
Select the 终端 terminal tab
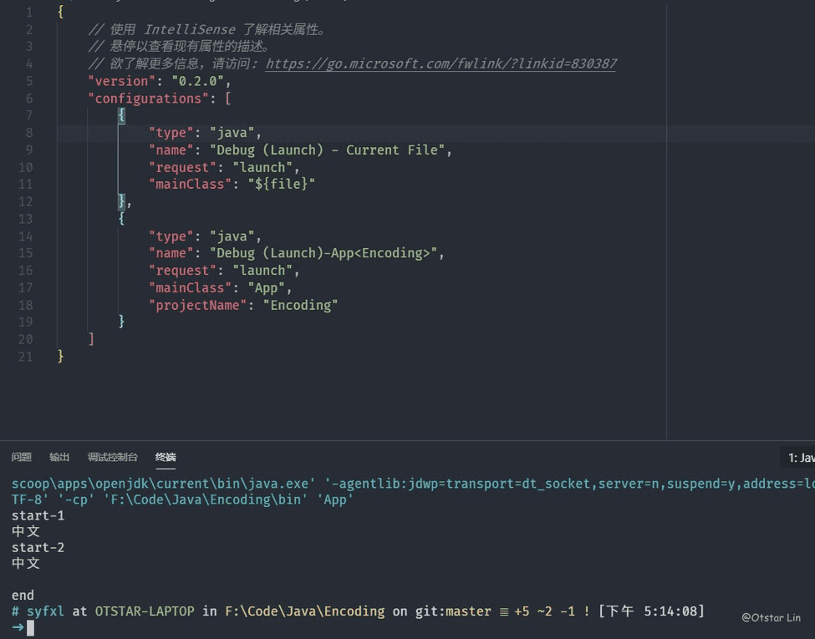(x=166, y=457)
